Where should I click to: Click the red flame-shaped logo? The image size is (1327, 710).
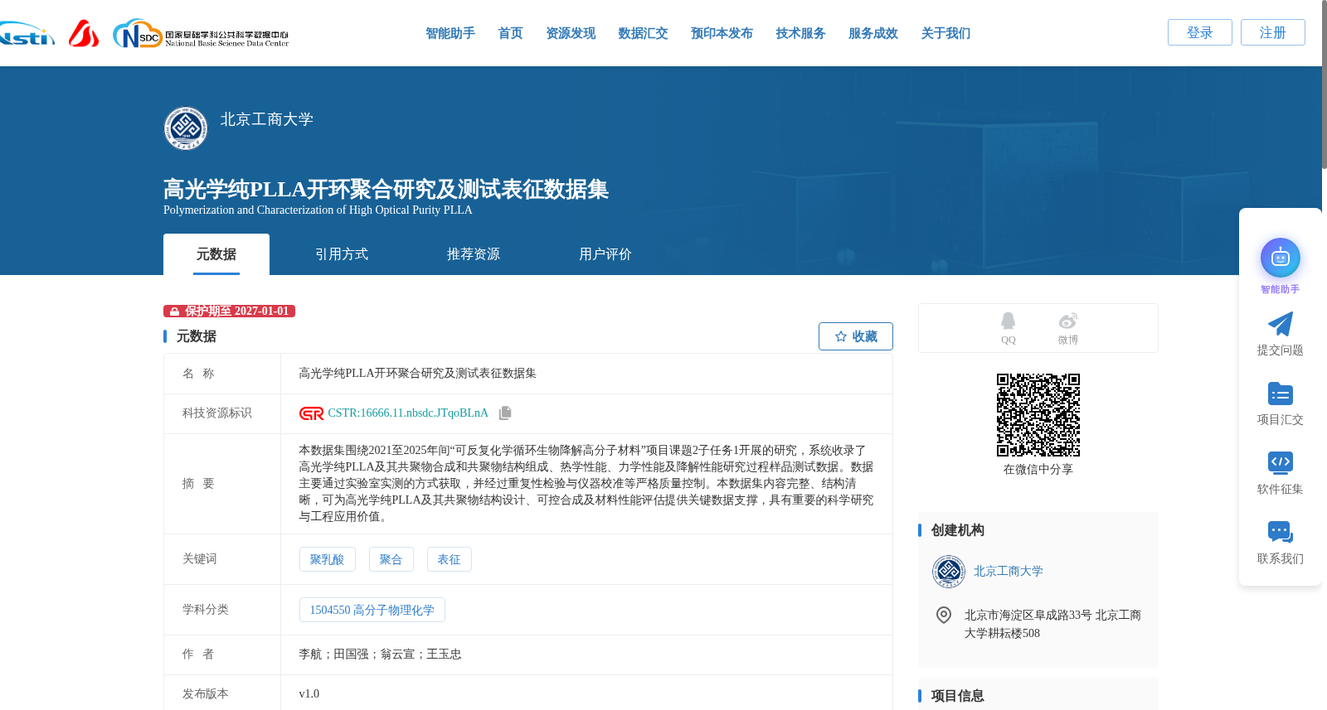coord(83,33)
